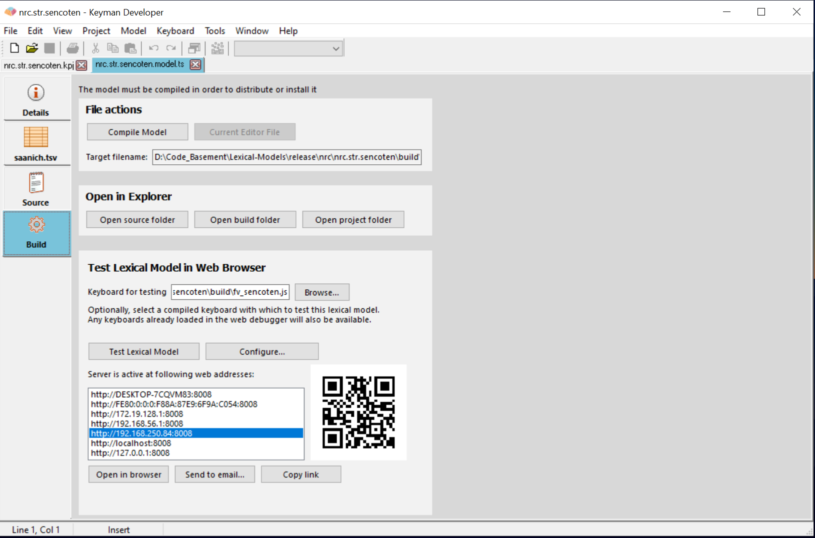Close the nrc.str.sencoten.model.ts tab

click(196, 64)
